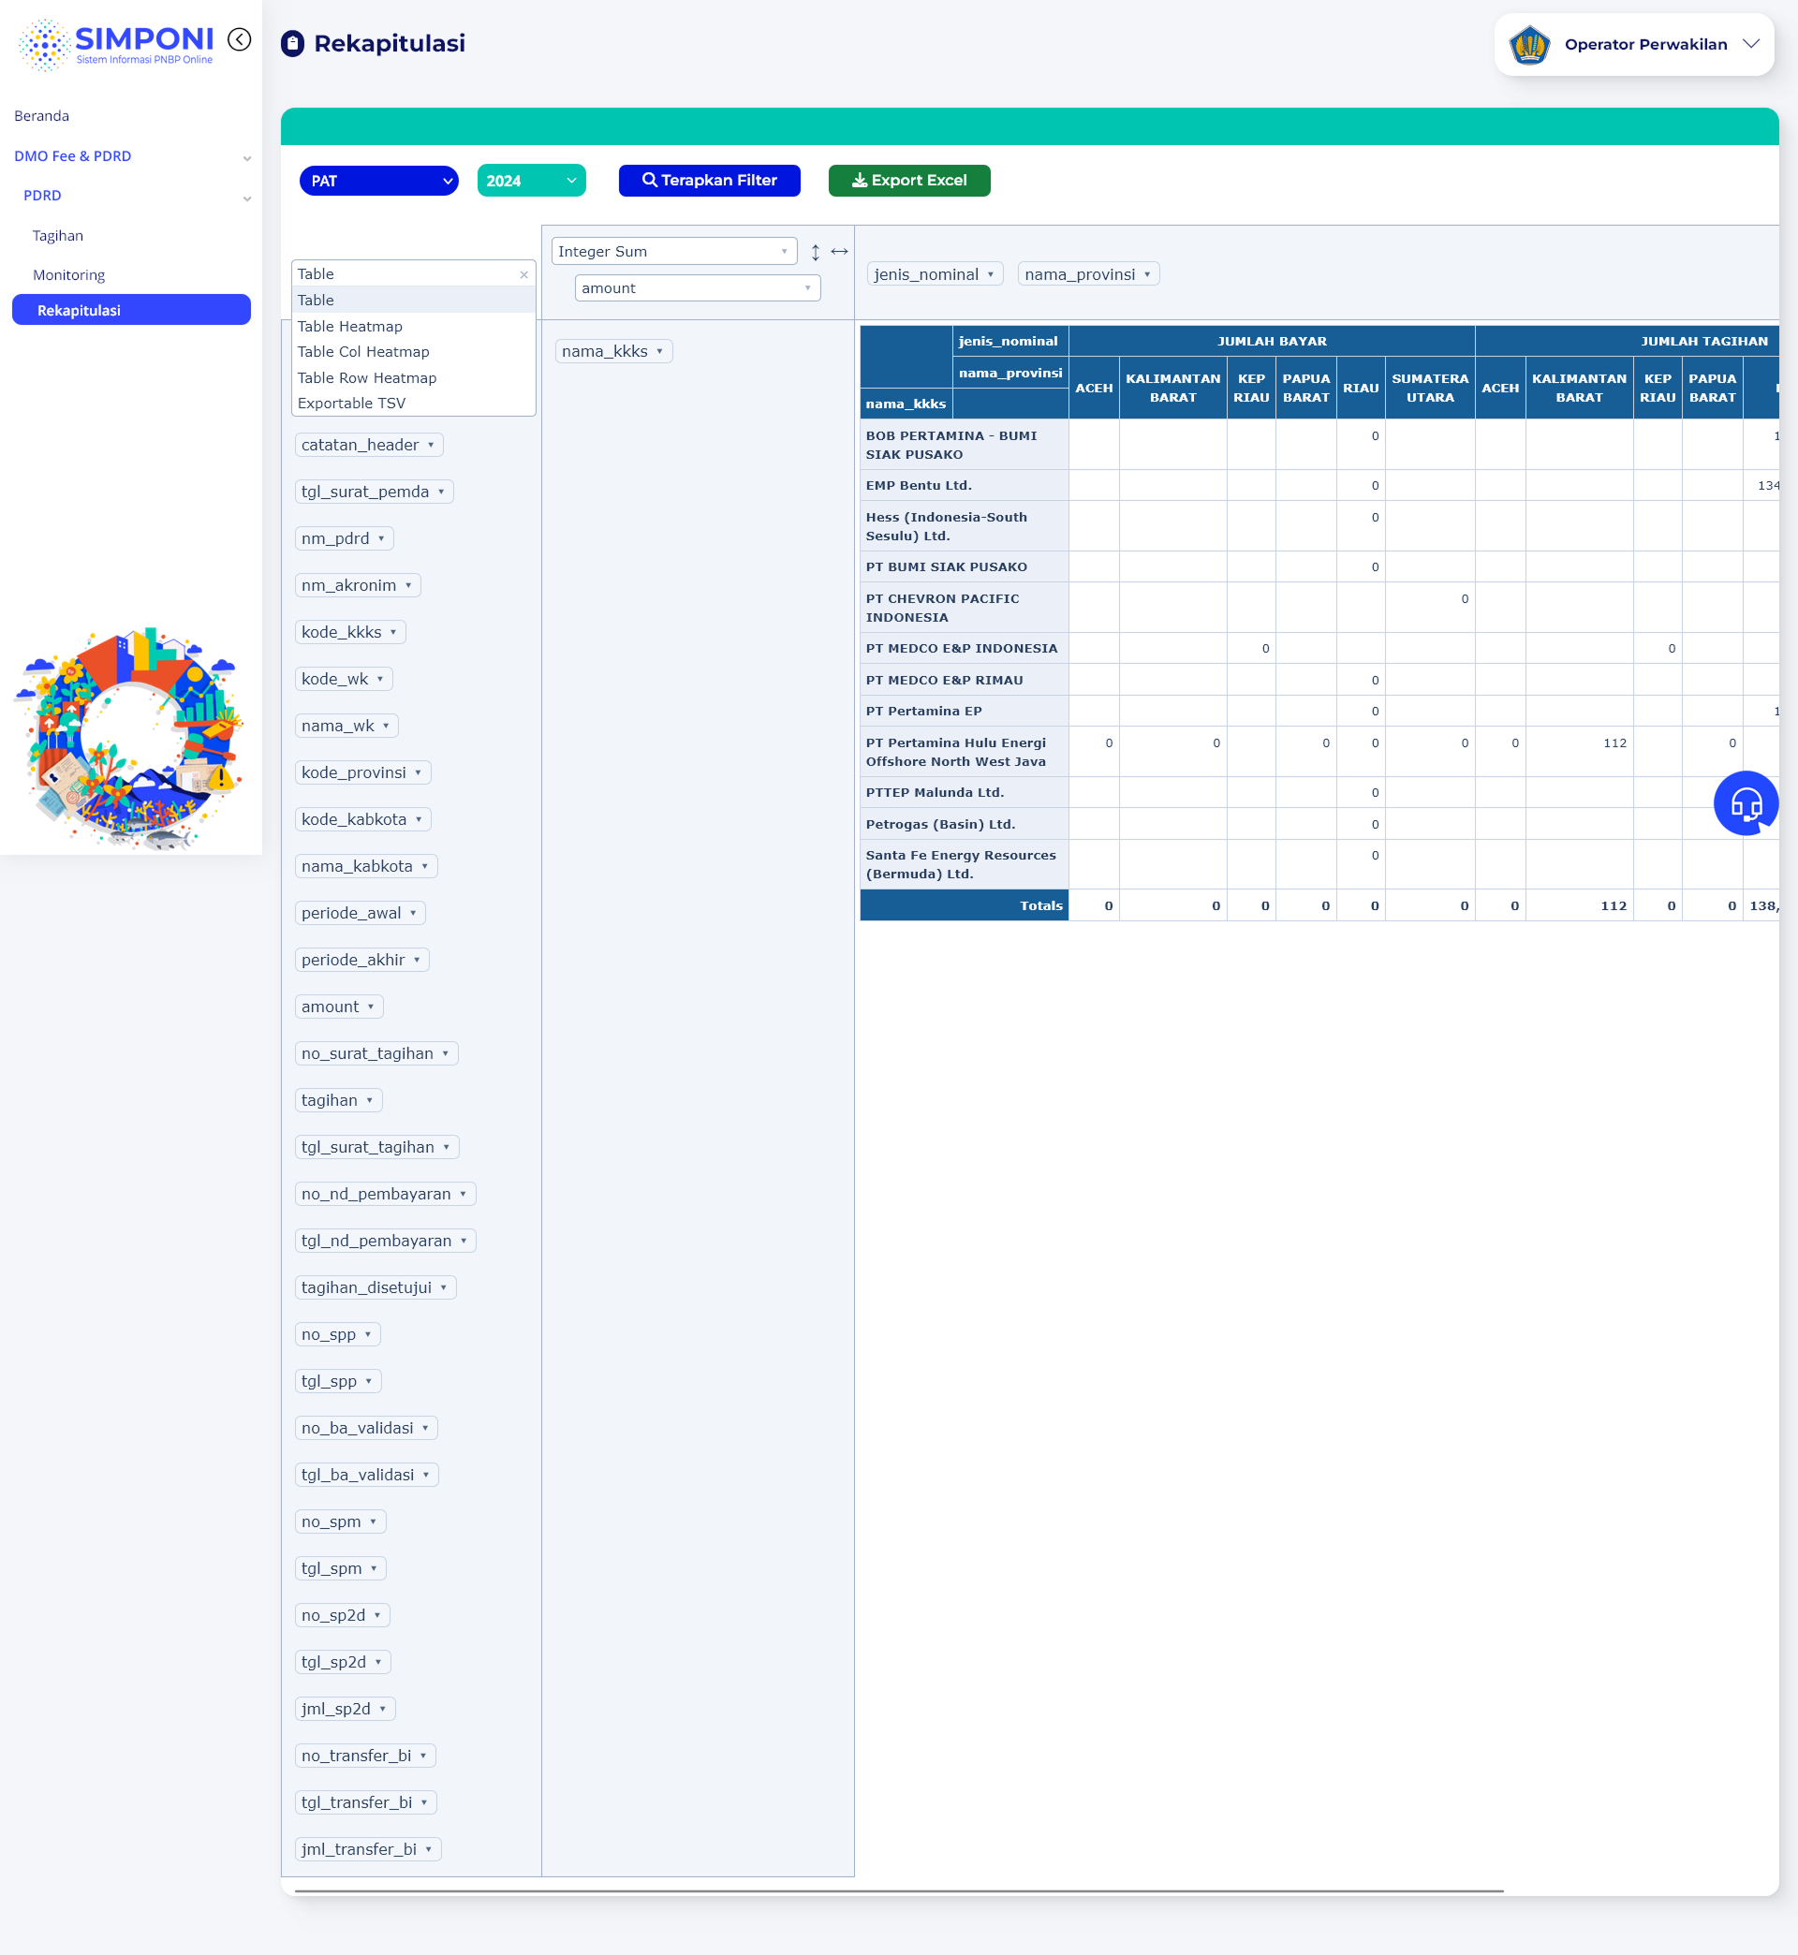Viewport: 1798px width, 1955px height.
Task: Open the Monitoring page
Action: [x=69, y=276]
